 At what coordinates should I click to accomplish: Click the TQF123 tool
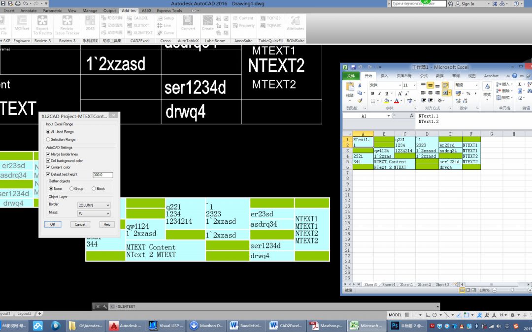(270, 18)
